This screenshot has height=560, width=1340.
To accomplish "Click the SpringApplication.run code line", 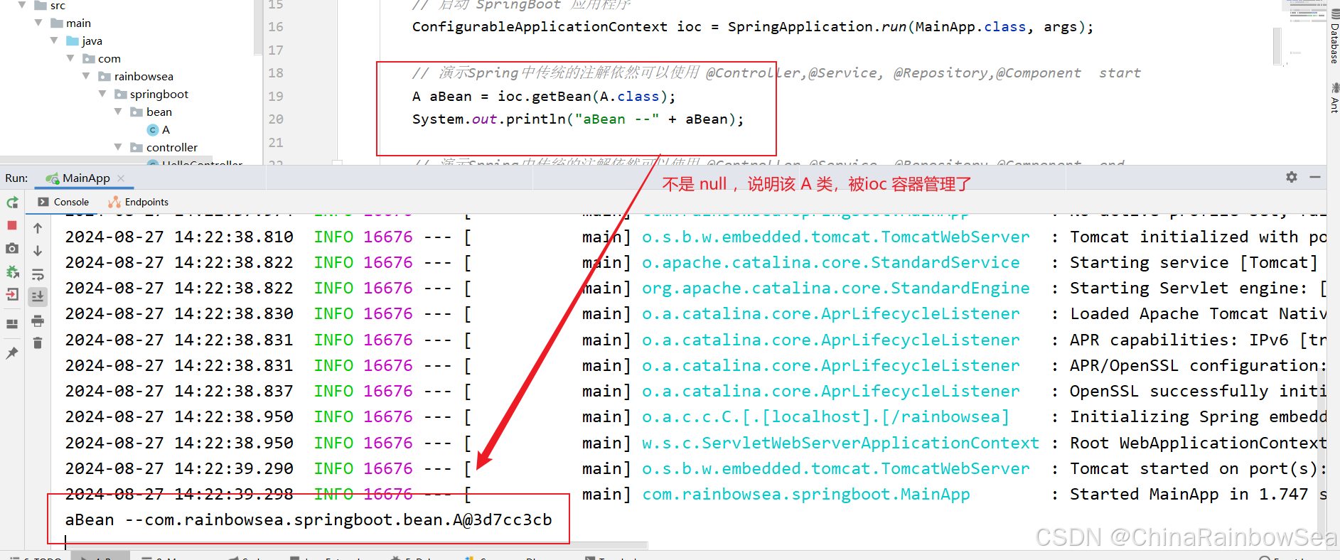I will click(x=752, y=26).
